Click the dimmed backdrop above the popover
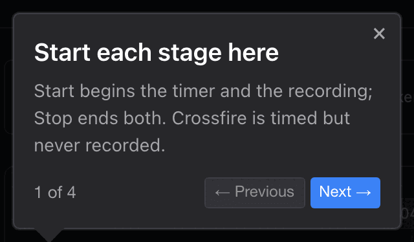The height and width of the screenshot is (242, 414). [207, 5]
